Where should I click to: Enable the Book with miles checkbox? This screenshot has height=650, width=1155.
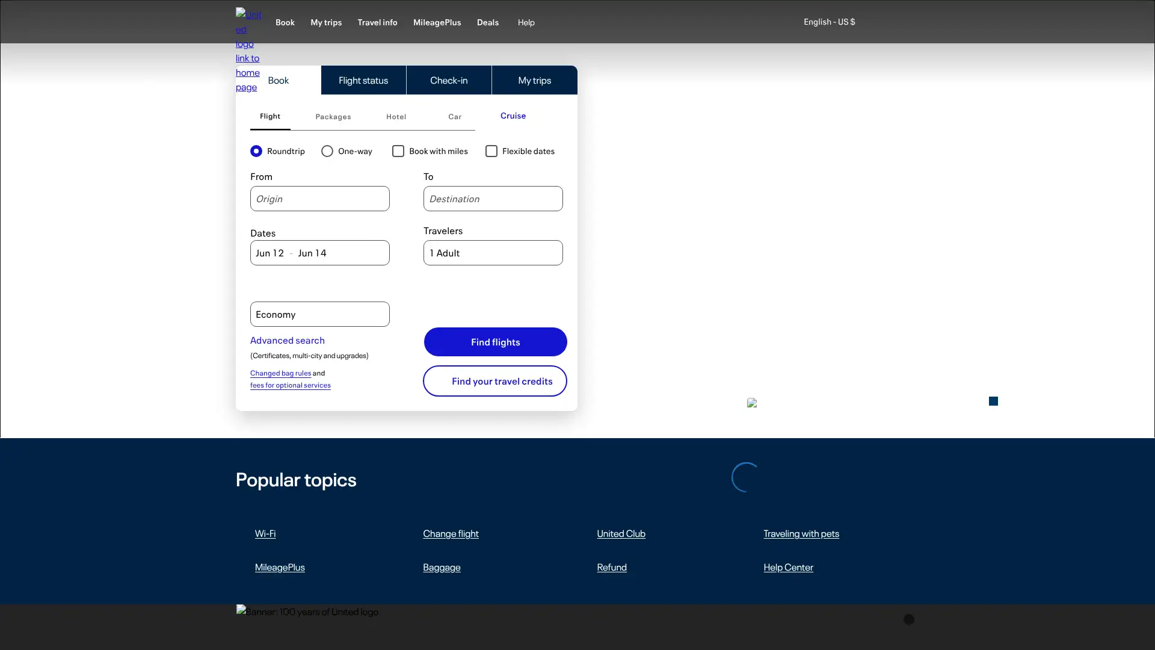[398, 151]
